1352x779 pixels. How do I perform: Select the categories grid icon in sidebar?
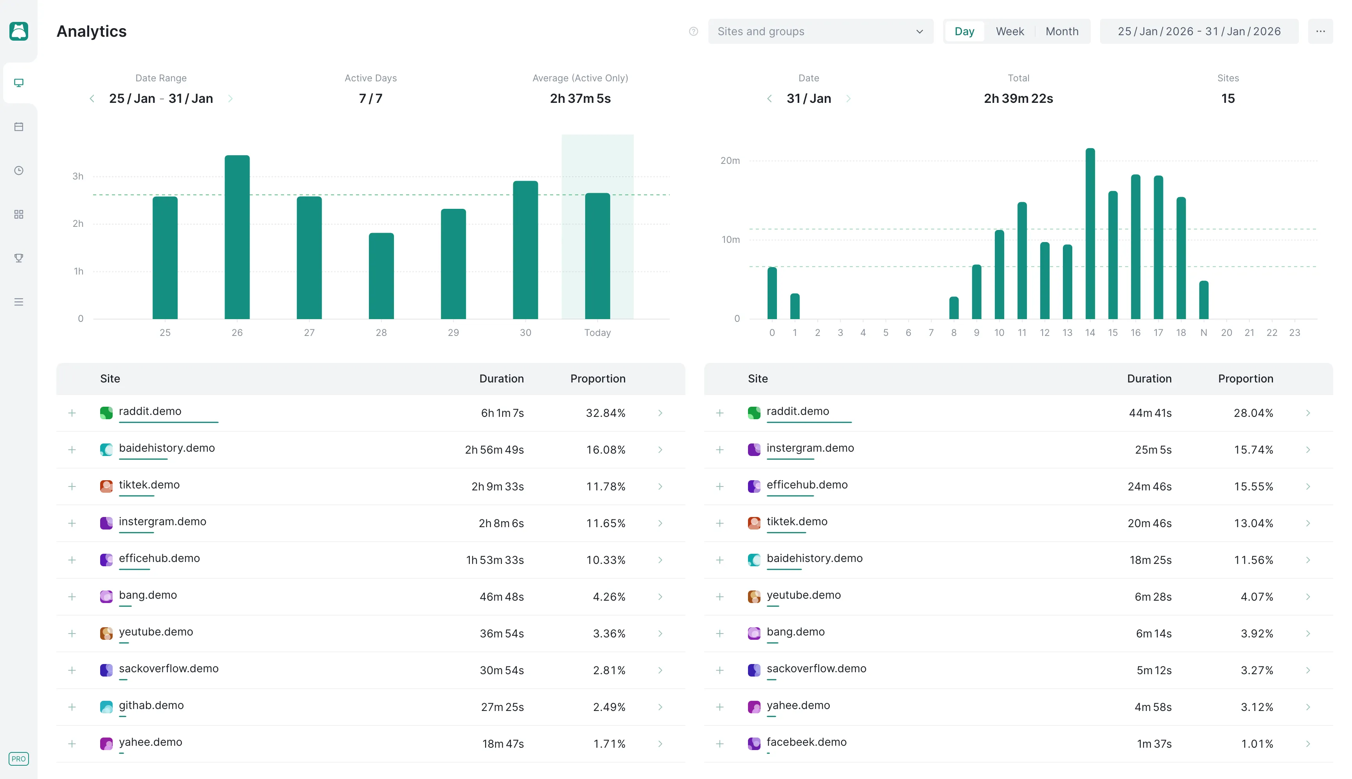click(x=19, y=214)
